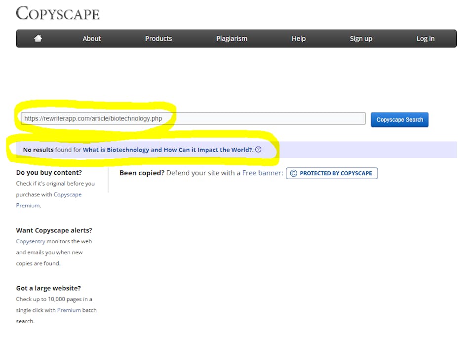Click the 'Want Copyscape alerts?' heading
Viewport: 474px width, 341px height.
pos(54,230)
